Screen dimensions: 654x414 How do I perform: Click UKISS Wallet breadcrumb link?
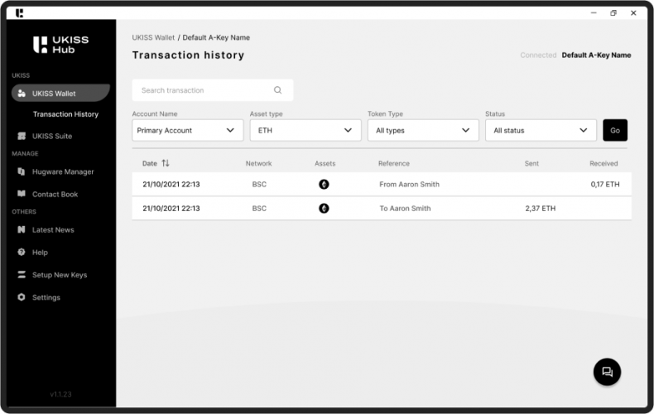point(153,37)
